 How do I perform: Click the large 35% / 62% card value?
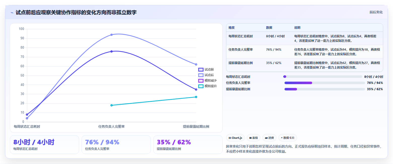coord(174,142)
